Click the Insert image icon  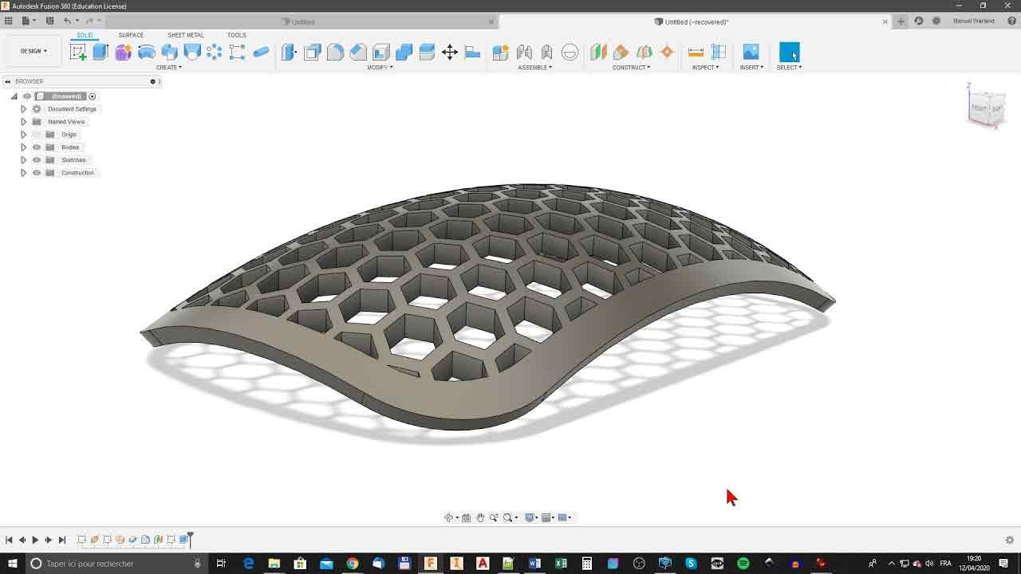(751, 52)
